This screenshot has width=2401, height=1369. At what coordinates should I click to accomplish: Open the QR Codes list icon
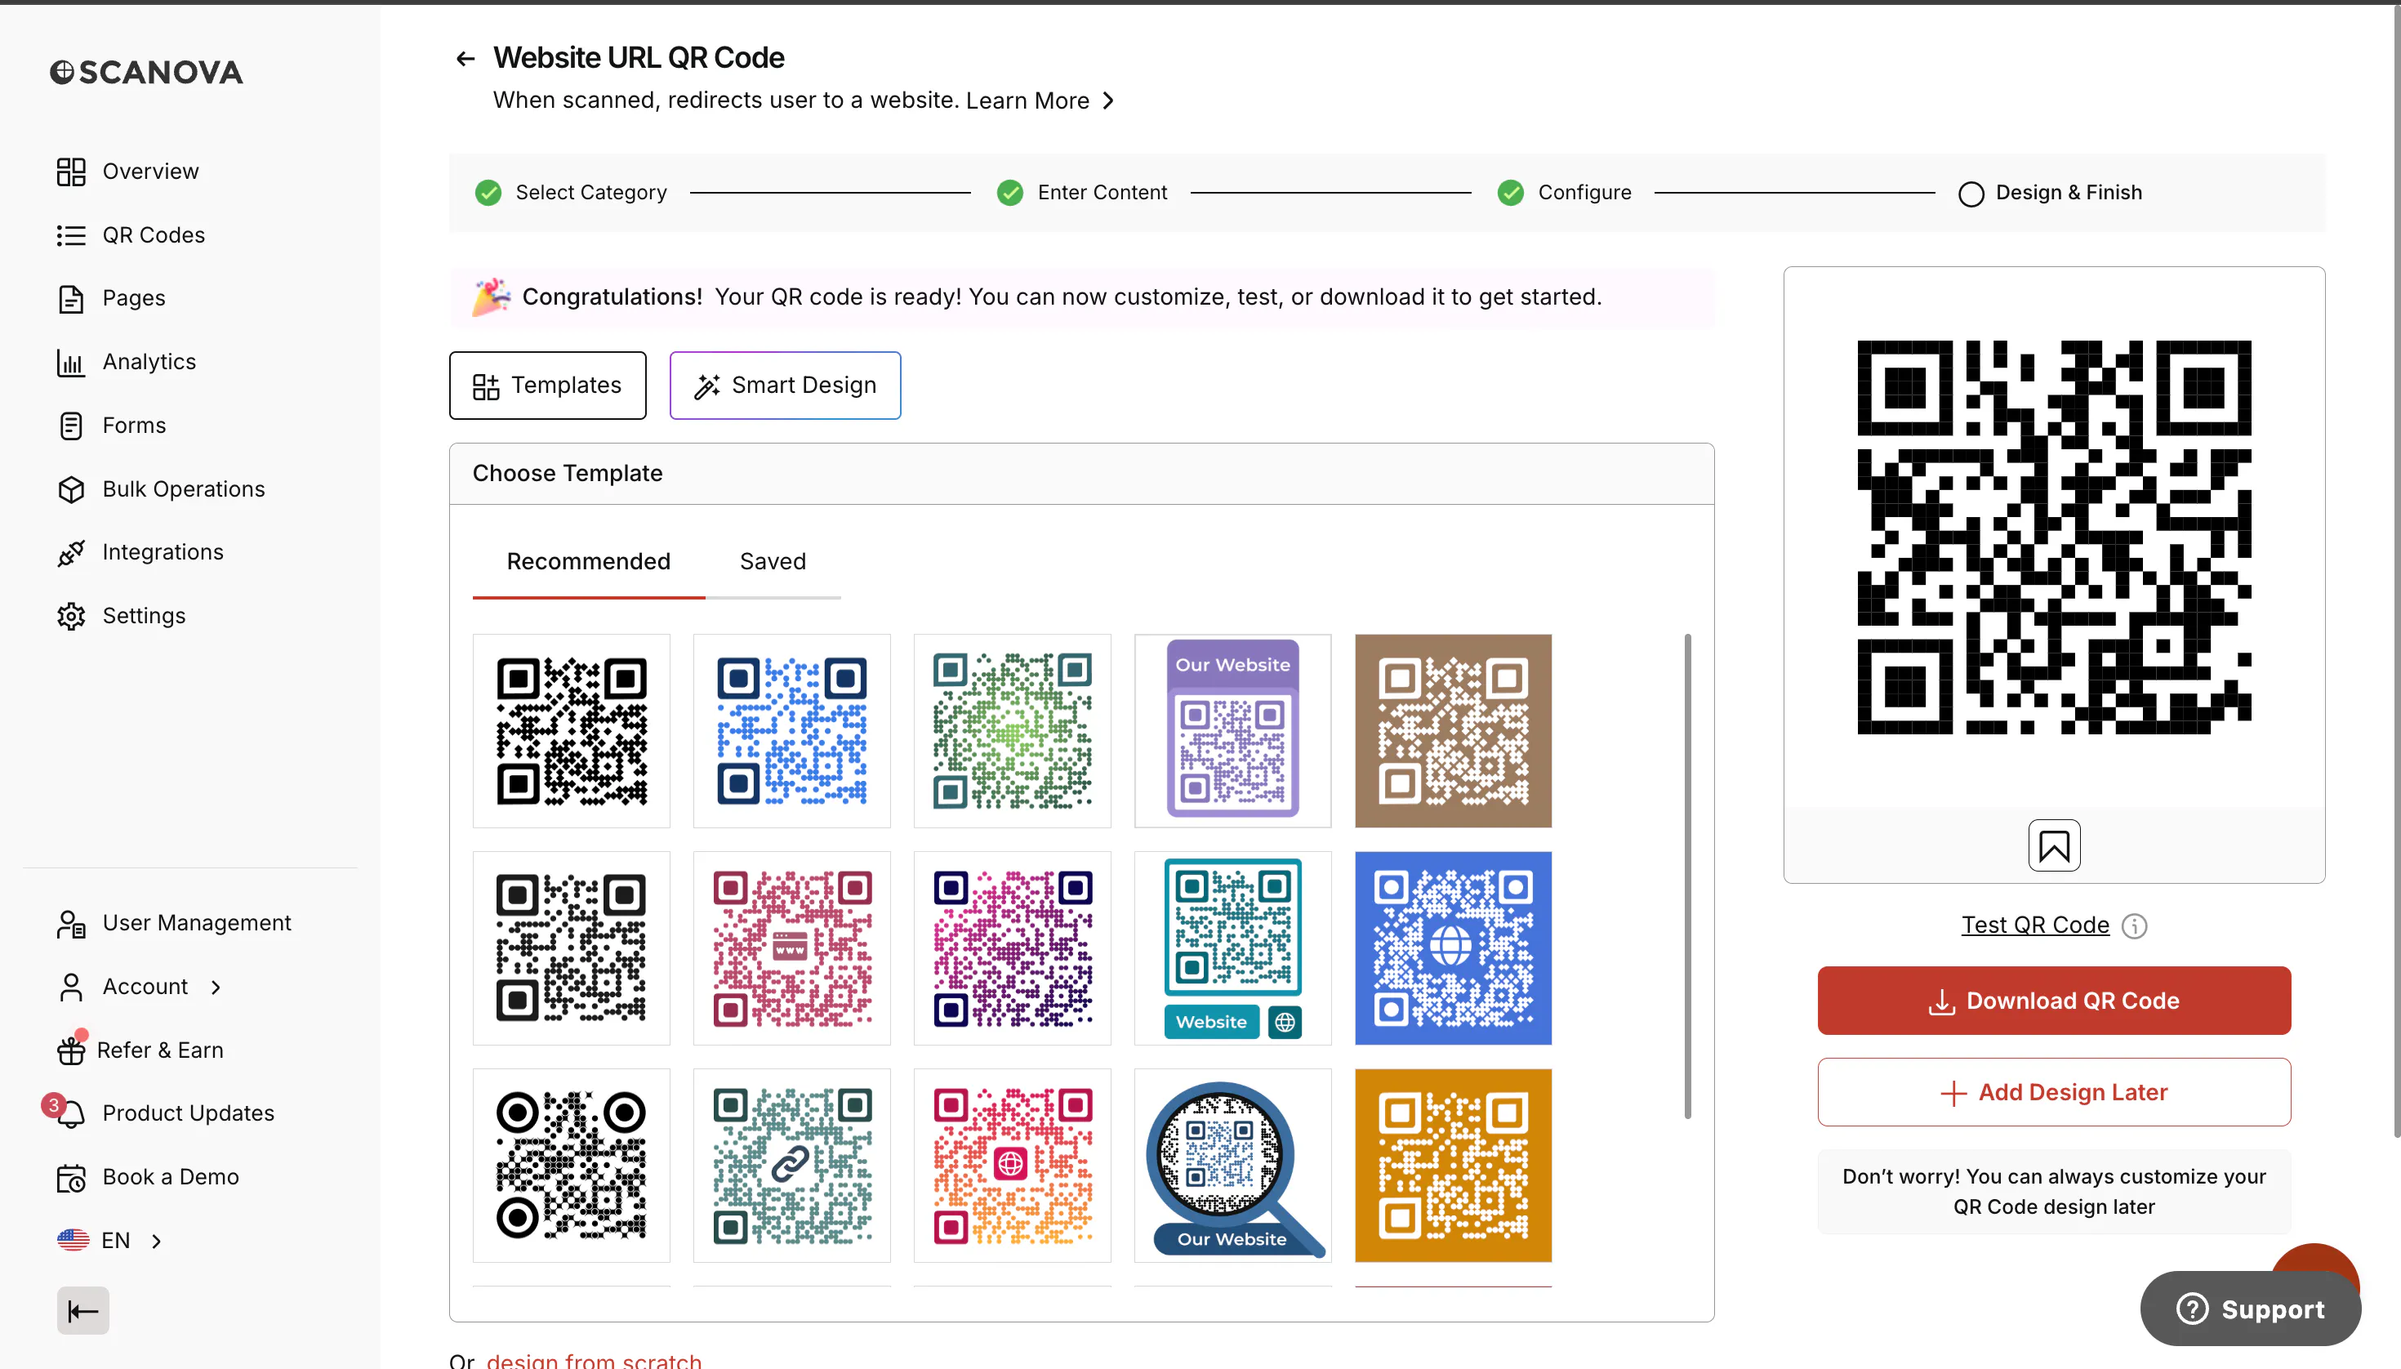pyautogui.click(x=70, y=235)
